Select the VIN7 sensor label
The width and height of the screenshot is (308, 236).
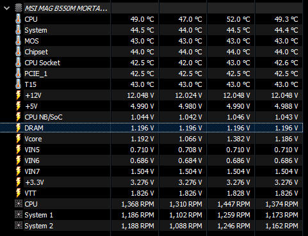(x=32, y=171)
